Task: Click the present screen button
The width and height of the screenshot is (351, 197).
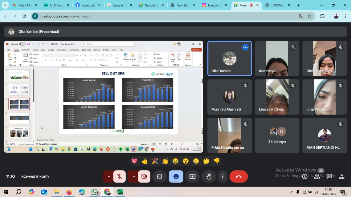Action: pos(193,176)
